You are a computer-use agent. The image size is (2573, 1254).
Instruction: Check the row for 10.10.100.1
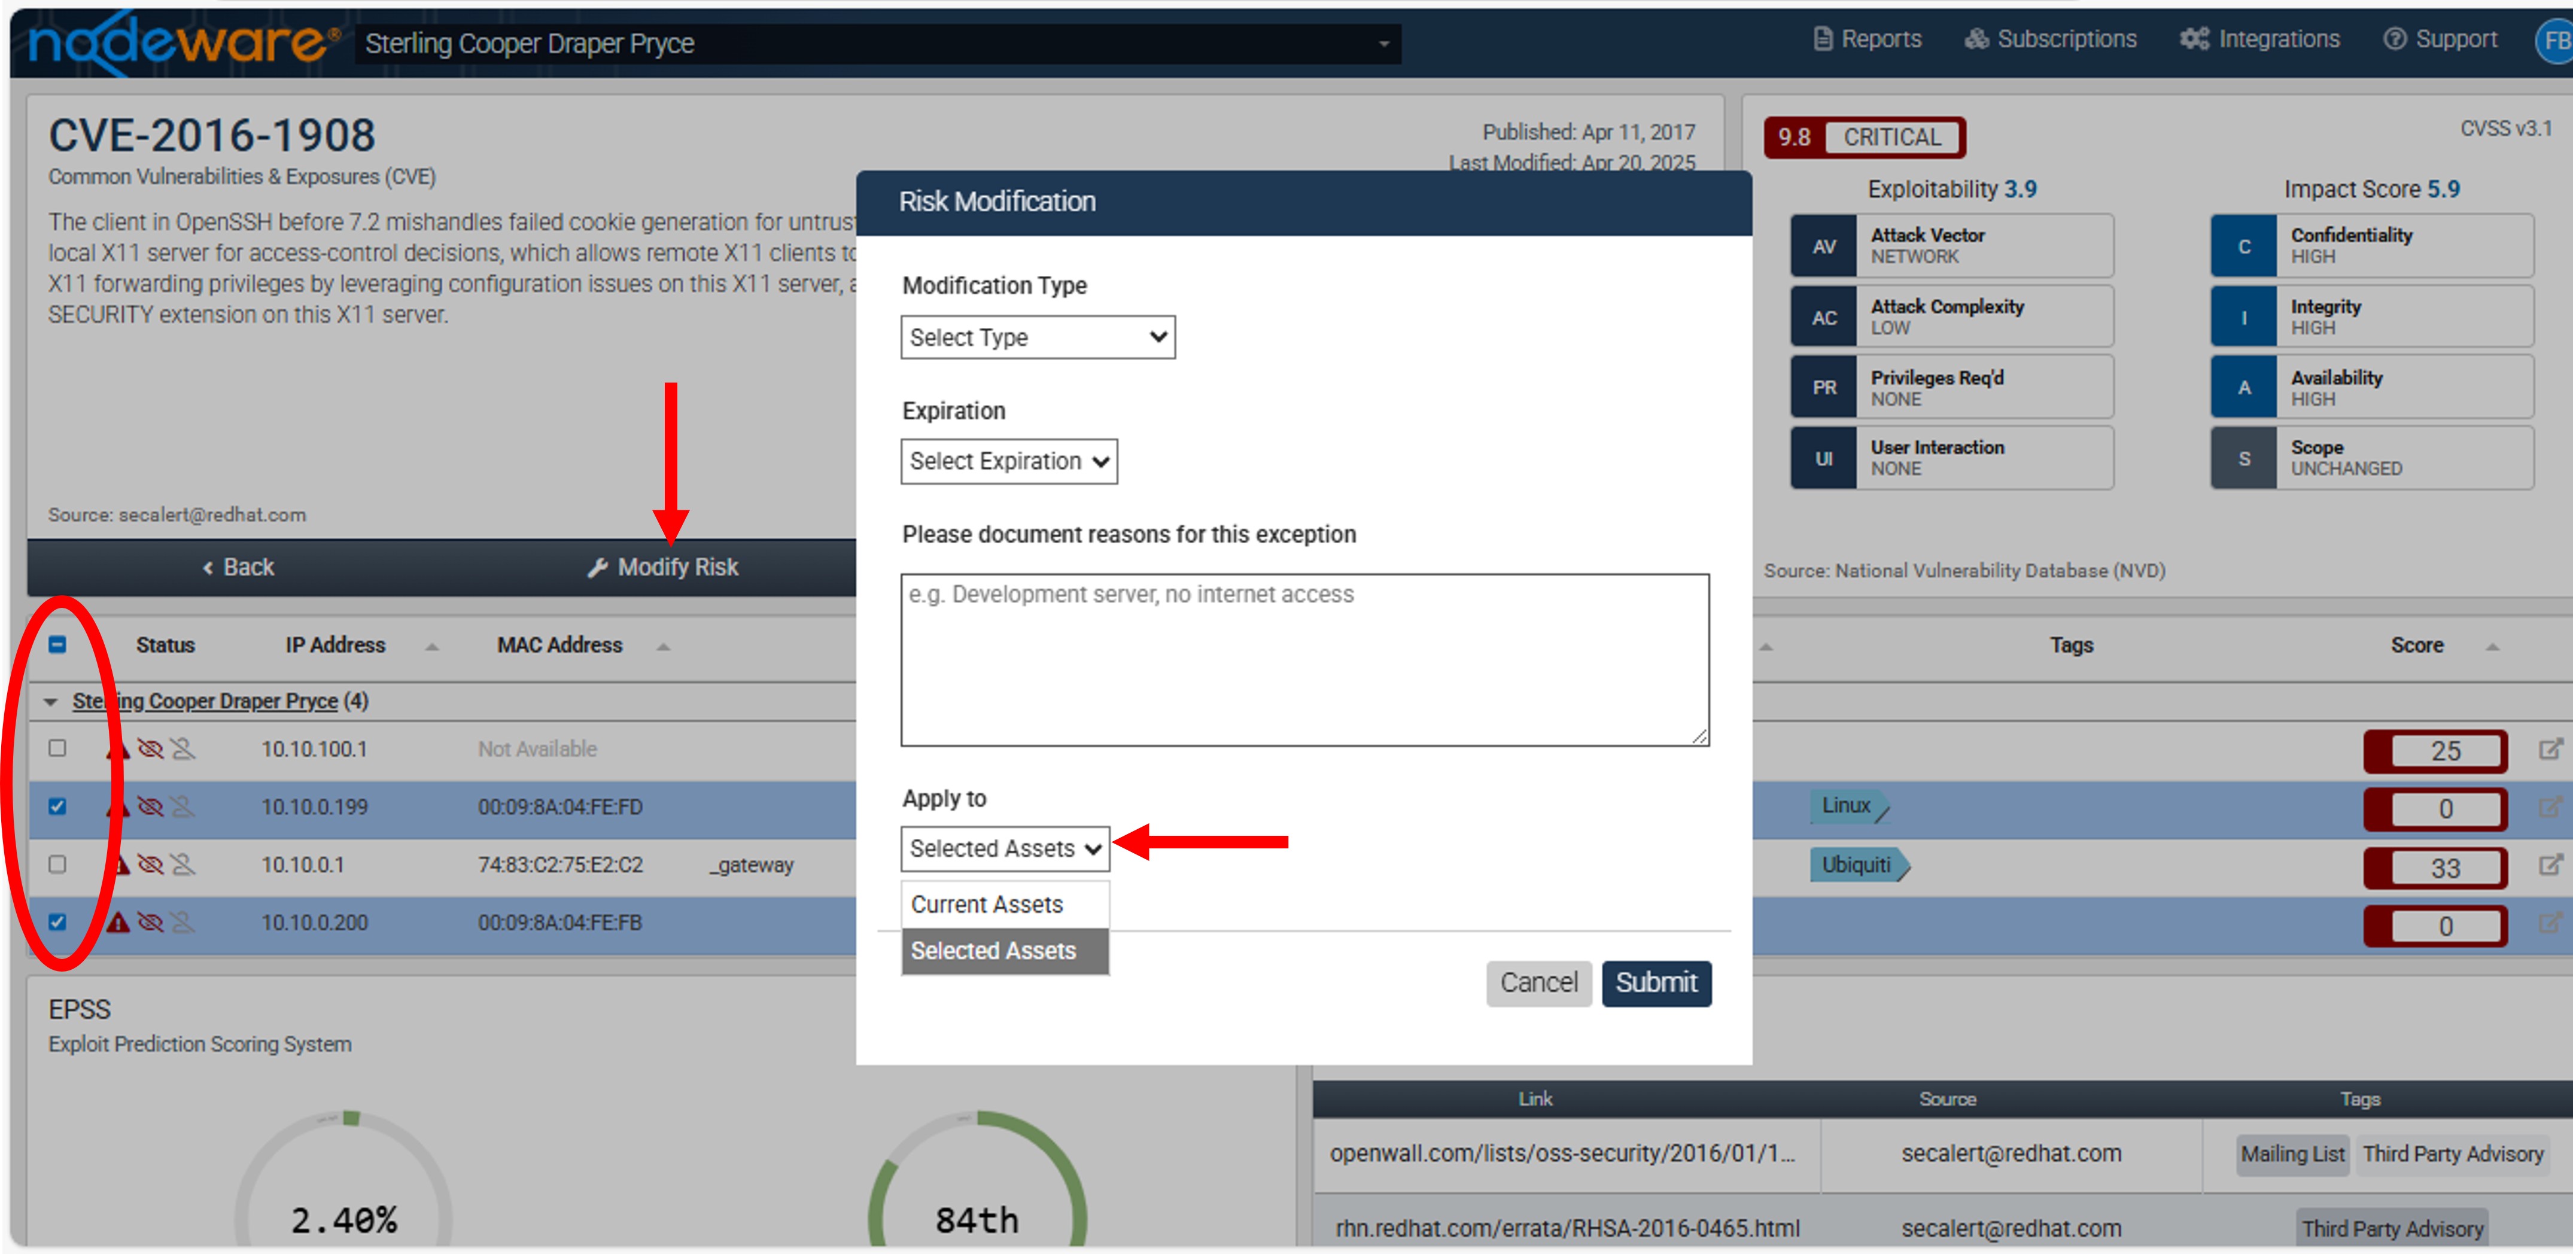[58, 748]
